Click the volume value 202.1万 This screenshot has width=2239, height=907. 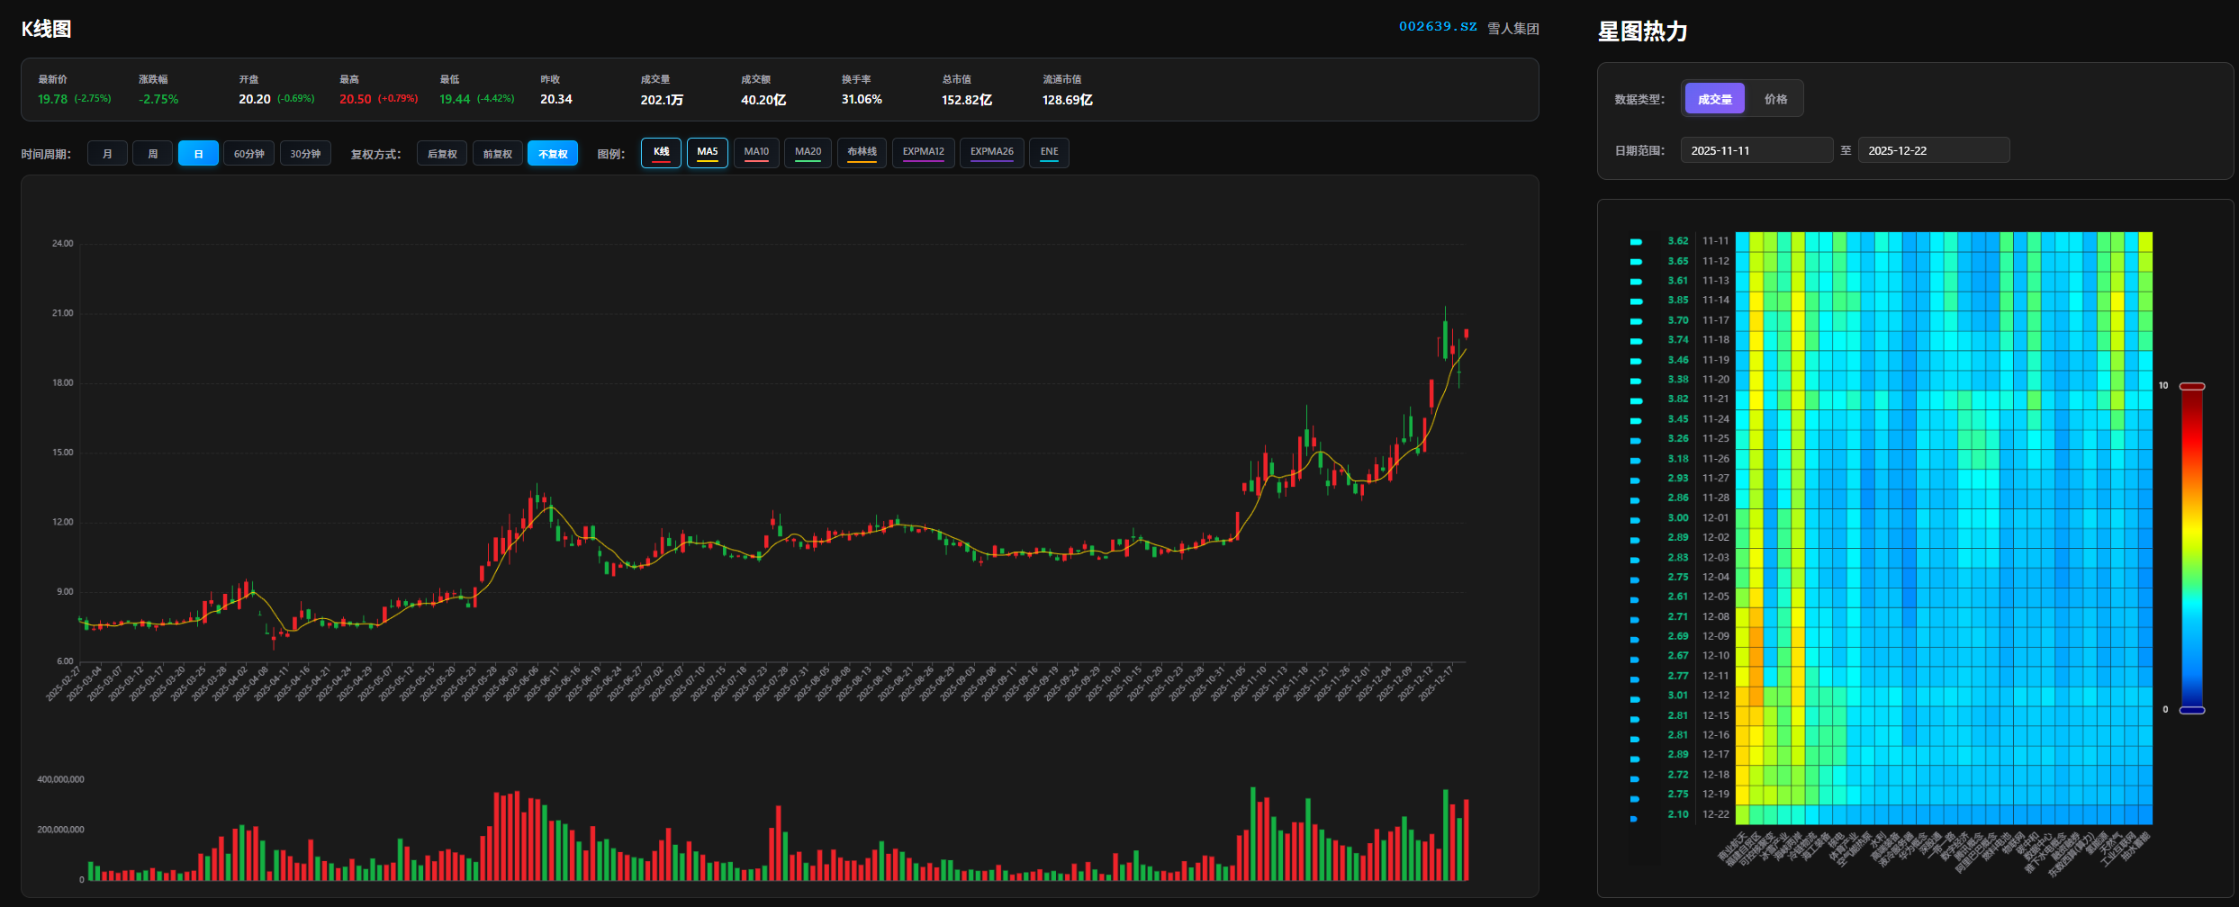tap(662, 100)
